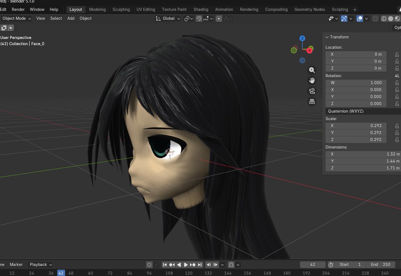This screenshot has width=401, height=276.
Task: Click the End frame field showing 250
Action: 381,265
